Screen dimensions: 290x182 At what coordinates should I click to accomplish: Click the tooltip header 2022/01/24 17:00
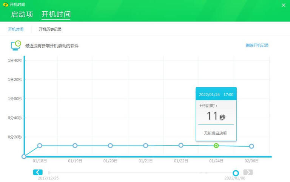(x=216, y=94)
